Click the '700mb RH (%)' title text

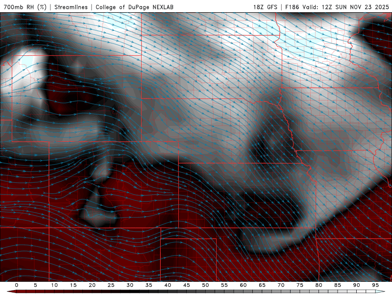(x=25, y=7)
